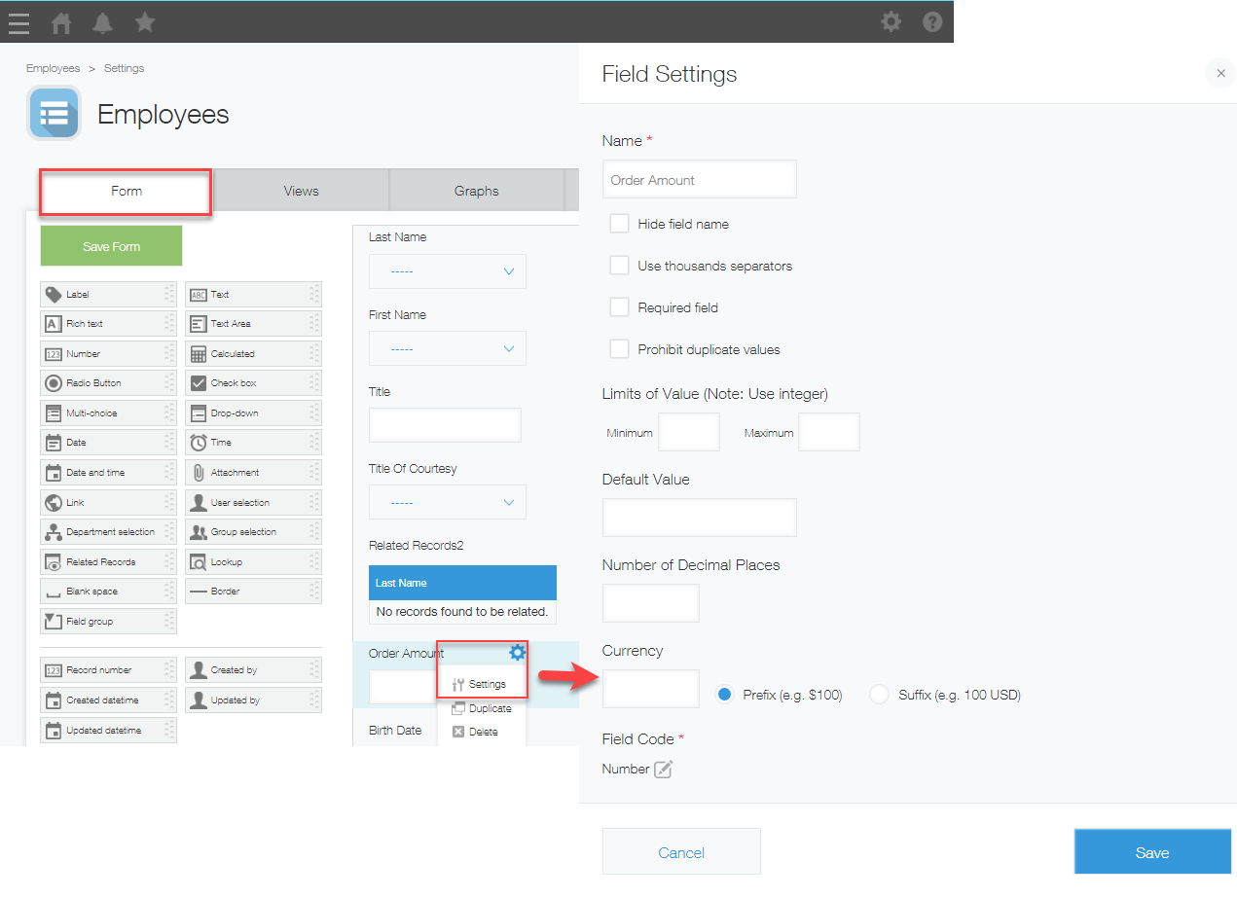
Task: Switch to the Views tab
Action: 301,192
